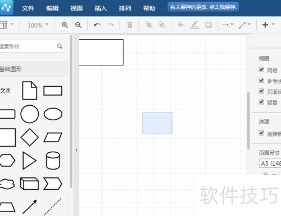
Task: Open the 帮助 menu
Action: (x=149, y=8)
